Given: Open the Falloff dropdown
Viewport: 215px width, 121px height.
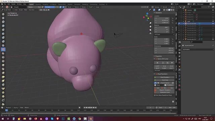Looking at the screenshot, I should click(91, 7).
